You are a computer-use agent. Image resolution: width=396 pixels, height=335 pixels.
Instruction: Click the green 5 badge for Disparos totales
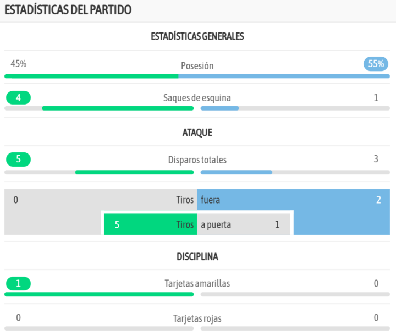[x=19, y=160]
